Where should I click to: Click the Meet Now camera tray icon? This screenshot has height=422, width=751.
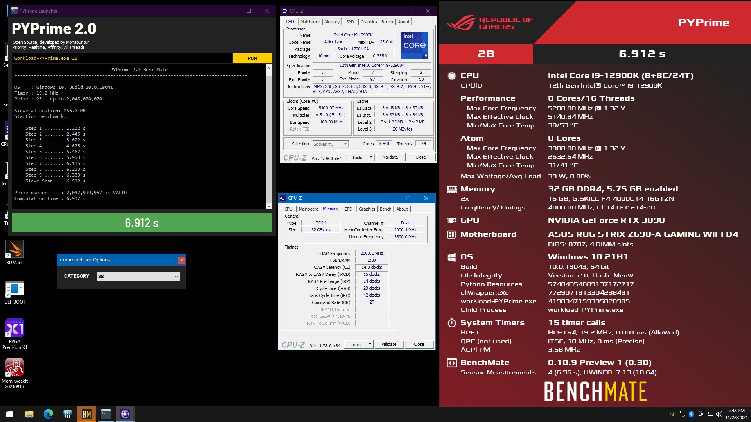tap(701, 414)
